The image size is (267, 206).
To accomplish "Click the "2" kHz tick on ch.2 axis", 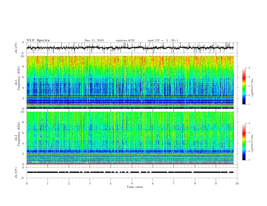I will click(24, 154).
